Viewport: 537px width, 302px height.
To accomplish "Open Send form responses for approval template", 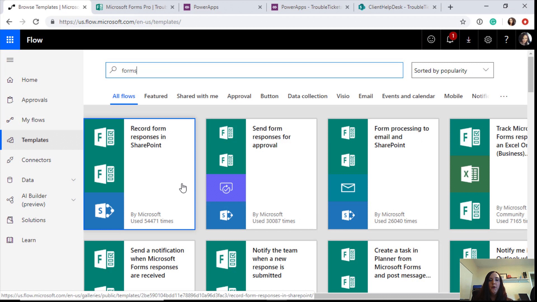I will [x=261, y=174].
